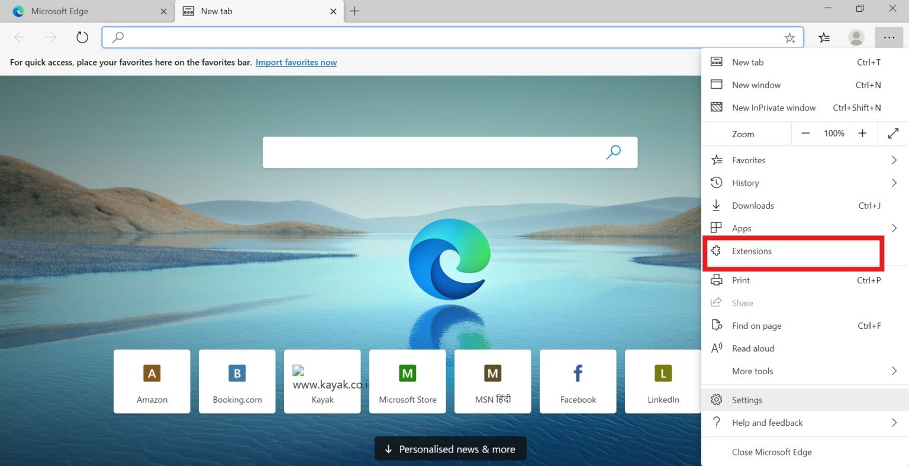Select Settings from the menu
The image size is (909, 466).
tap(747, 400)
